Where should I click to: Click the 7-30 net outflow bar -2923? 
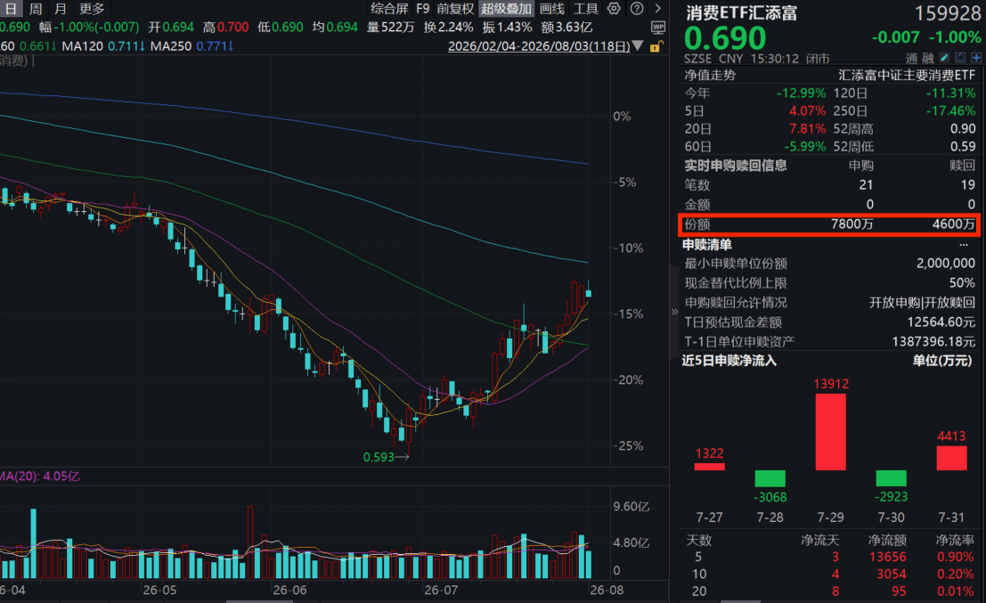(891, 478)
